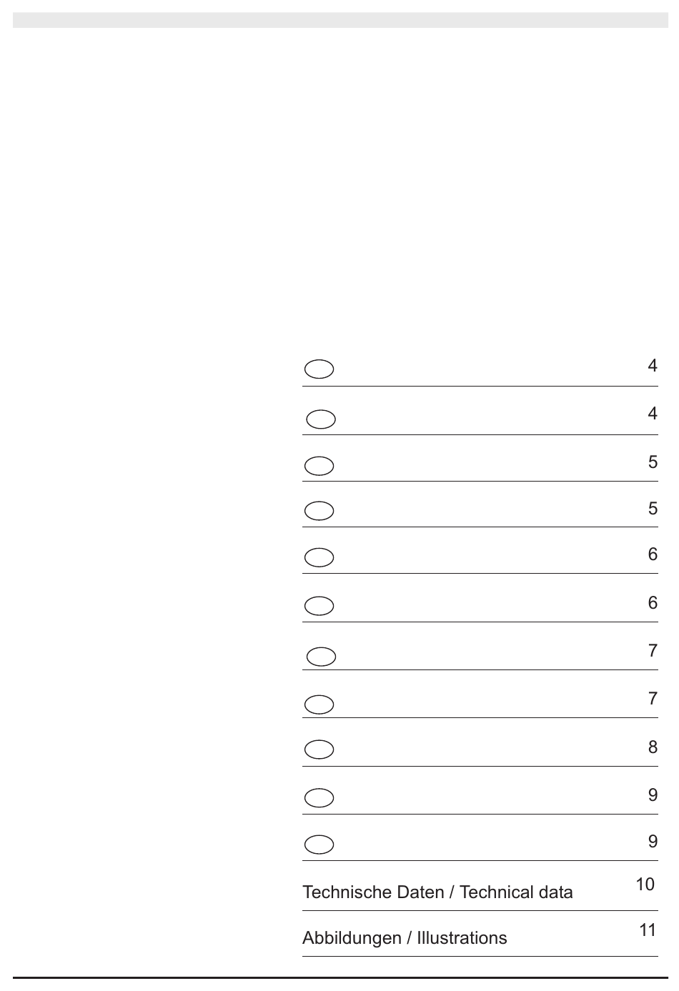Click the upper oval of the page 9 rows
The width and height of the screenshot is (679, 991).
click(319, 797)
